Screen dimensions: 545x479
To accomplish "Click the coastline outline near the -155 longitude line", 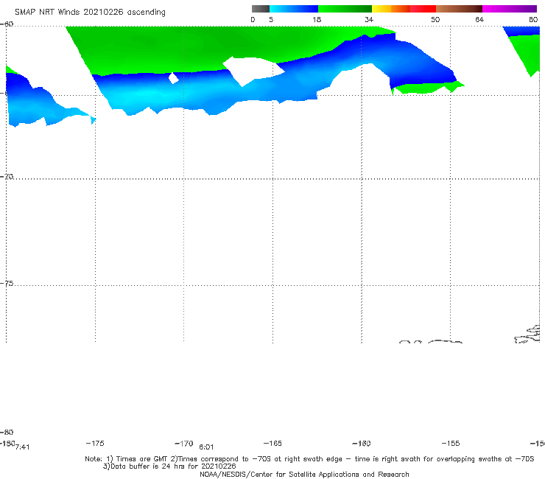I will point(445,342).
